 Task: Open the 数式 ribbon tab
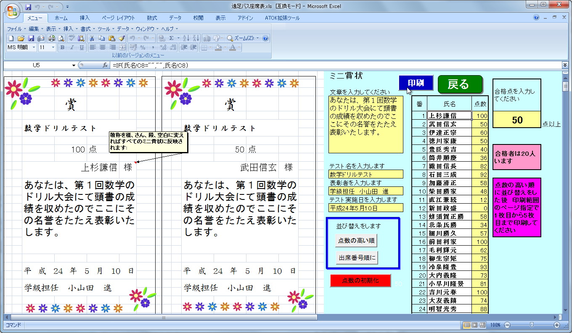(x=152, y=18)
